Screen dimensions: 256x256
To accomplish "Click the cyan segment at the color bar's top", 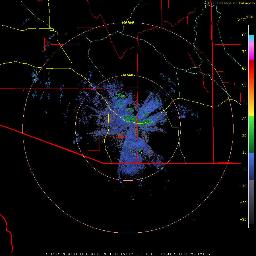I will 251,37.
